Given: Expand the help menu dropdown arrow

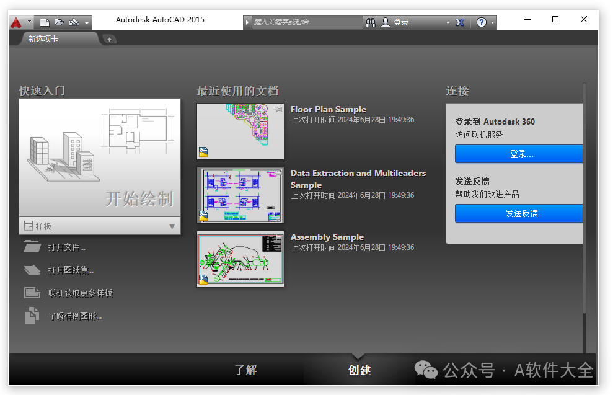Looking at the screenshot, I should tap(492, 23).
